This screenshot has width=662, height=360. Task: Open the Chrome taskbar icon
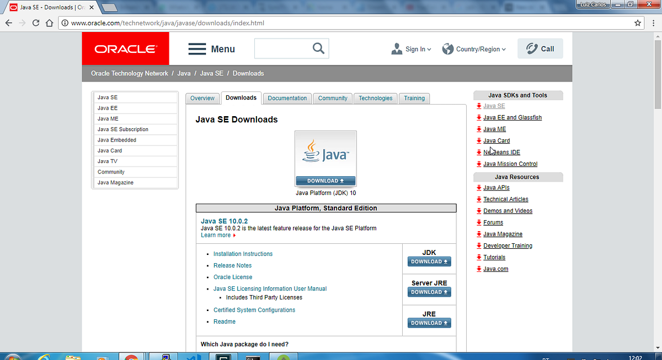[132, 356]
